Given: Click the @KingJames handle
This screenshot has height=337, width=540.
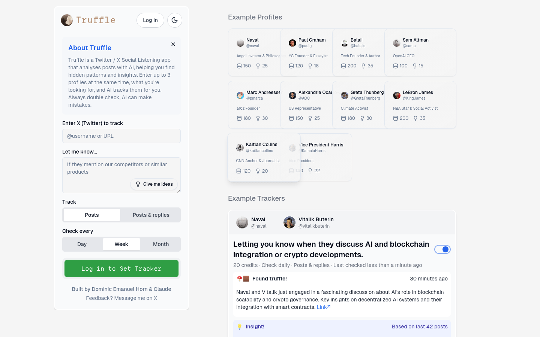Looking at the screenshot, I should pos(414,98).
